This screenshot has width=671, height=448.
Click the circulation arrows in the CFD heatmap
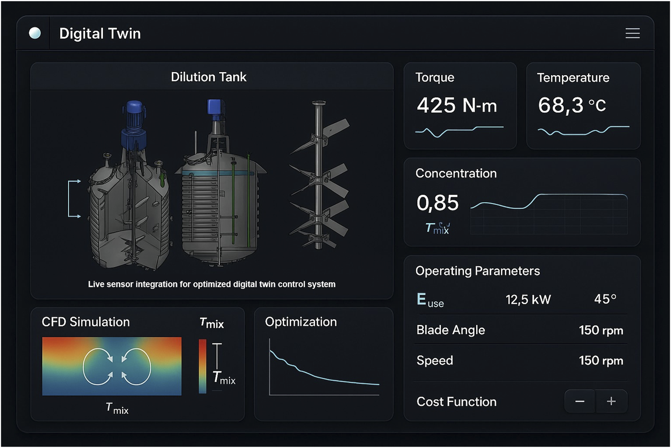[116, 367]
